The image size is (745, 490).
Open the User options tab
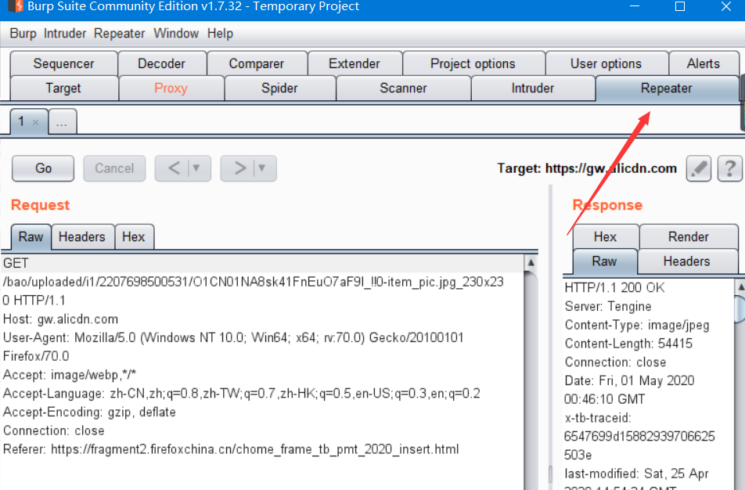(606, 63)
